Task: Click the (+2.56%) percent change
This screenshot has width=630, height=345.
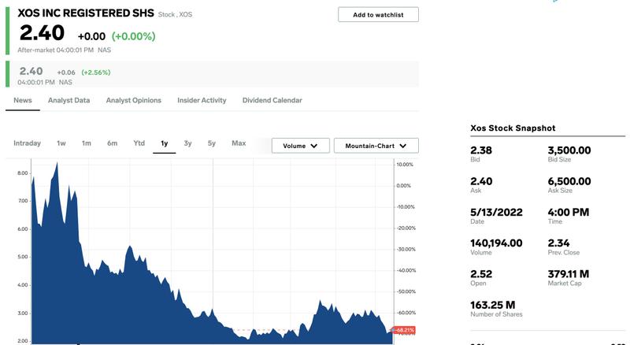Action: click(x=95, y=72)
